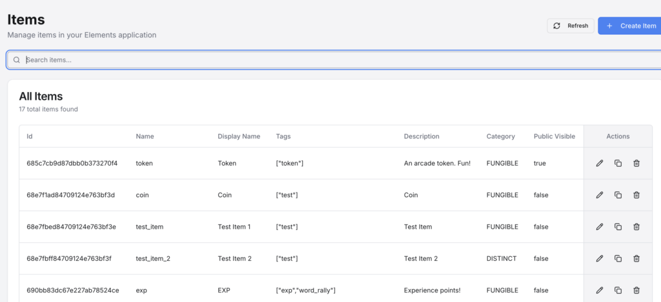Viewport: 661px width, 302px height.
Task: Click the edit pencil icon for token row
Action: click(599, 164)
